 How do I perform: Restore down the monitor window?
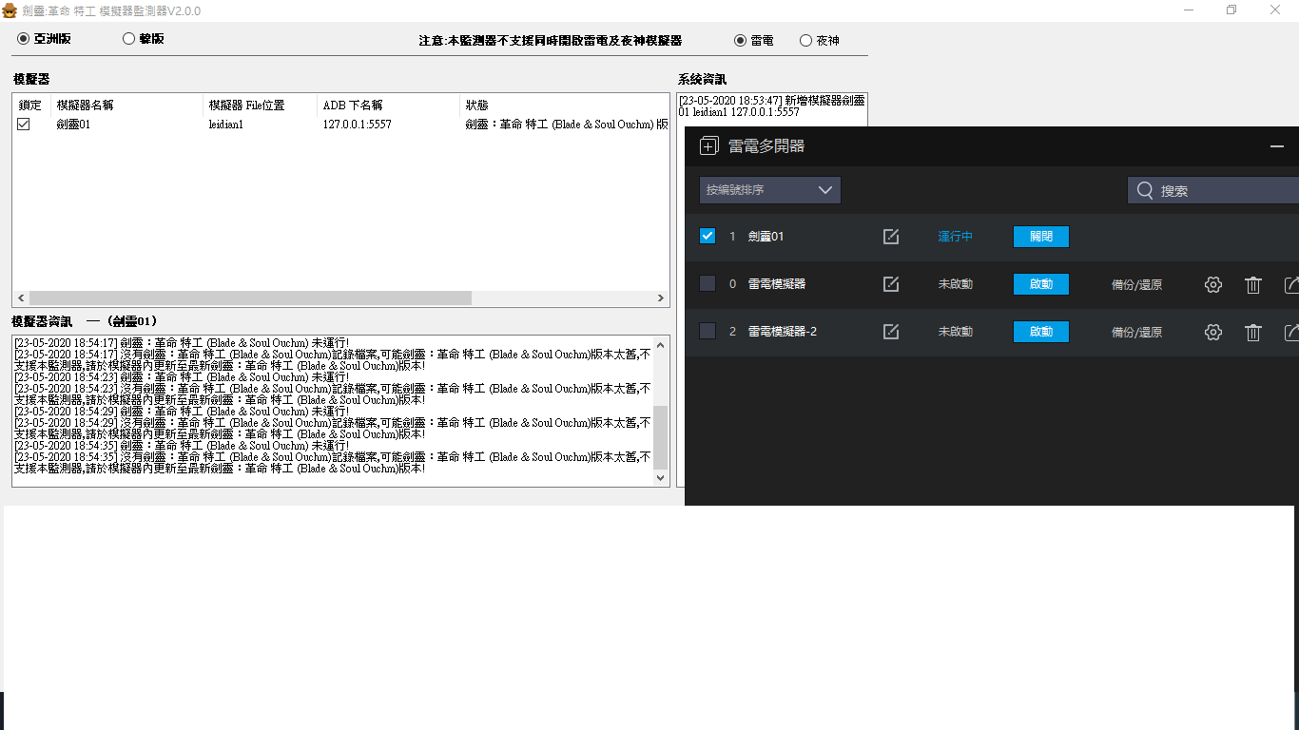click(1231, 10)
